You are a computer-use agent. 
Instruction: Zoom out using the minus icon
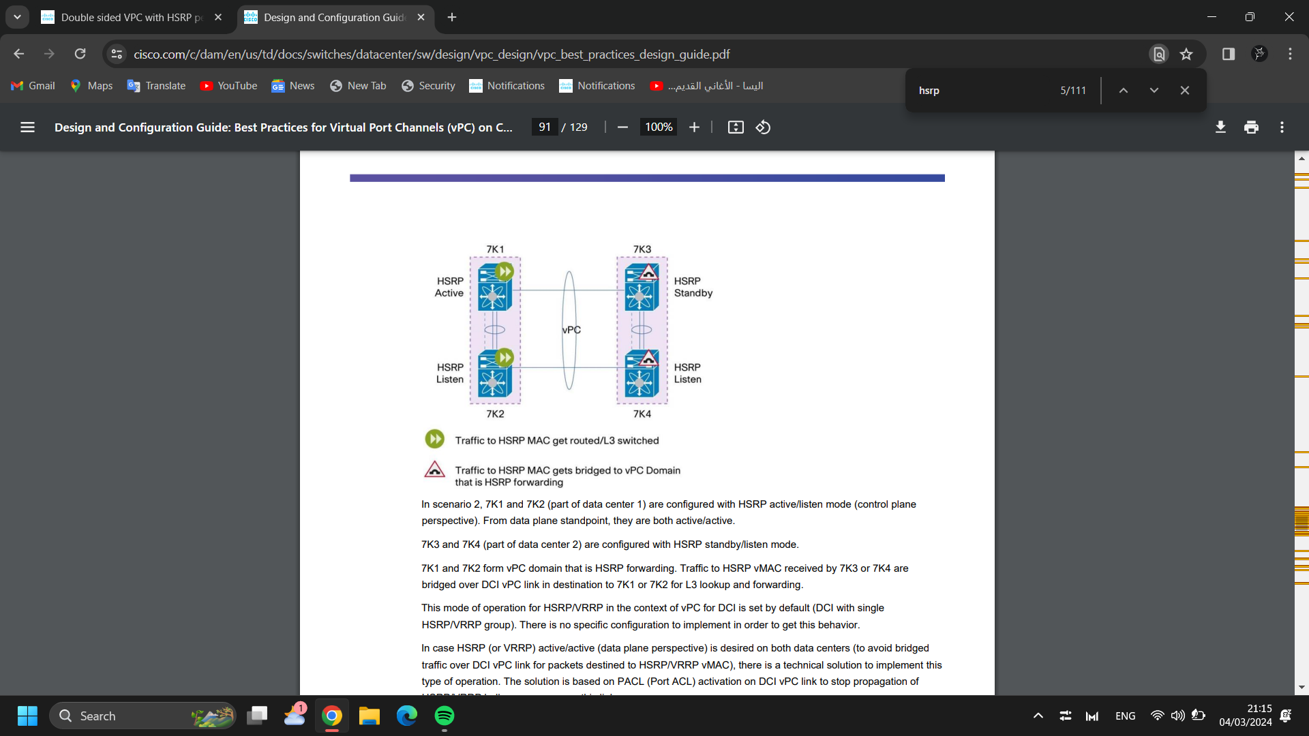[622, 127]
